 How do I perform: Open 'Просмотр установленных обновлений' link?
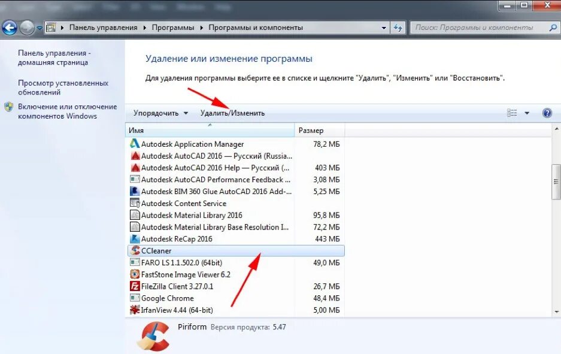(63, 87)
